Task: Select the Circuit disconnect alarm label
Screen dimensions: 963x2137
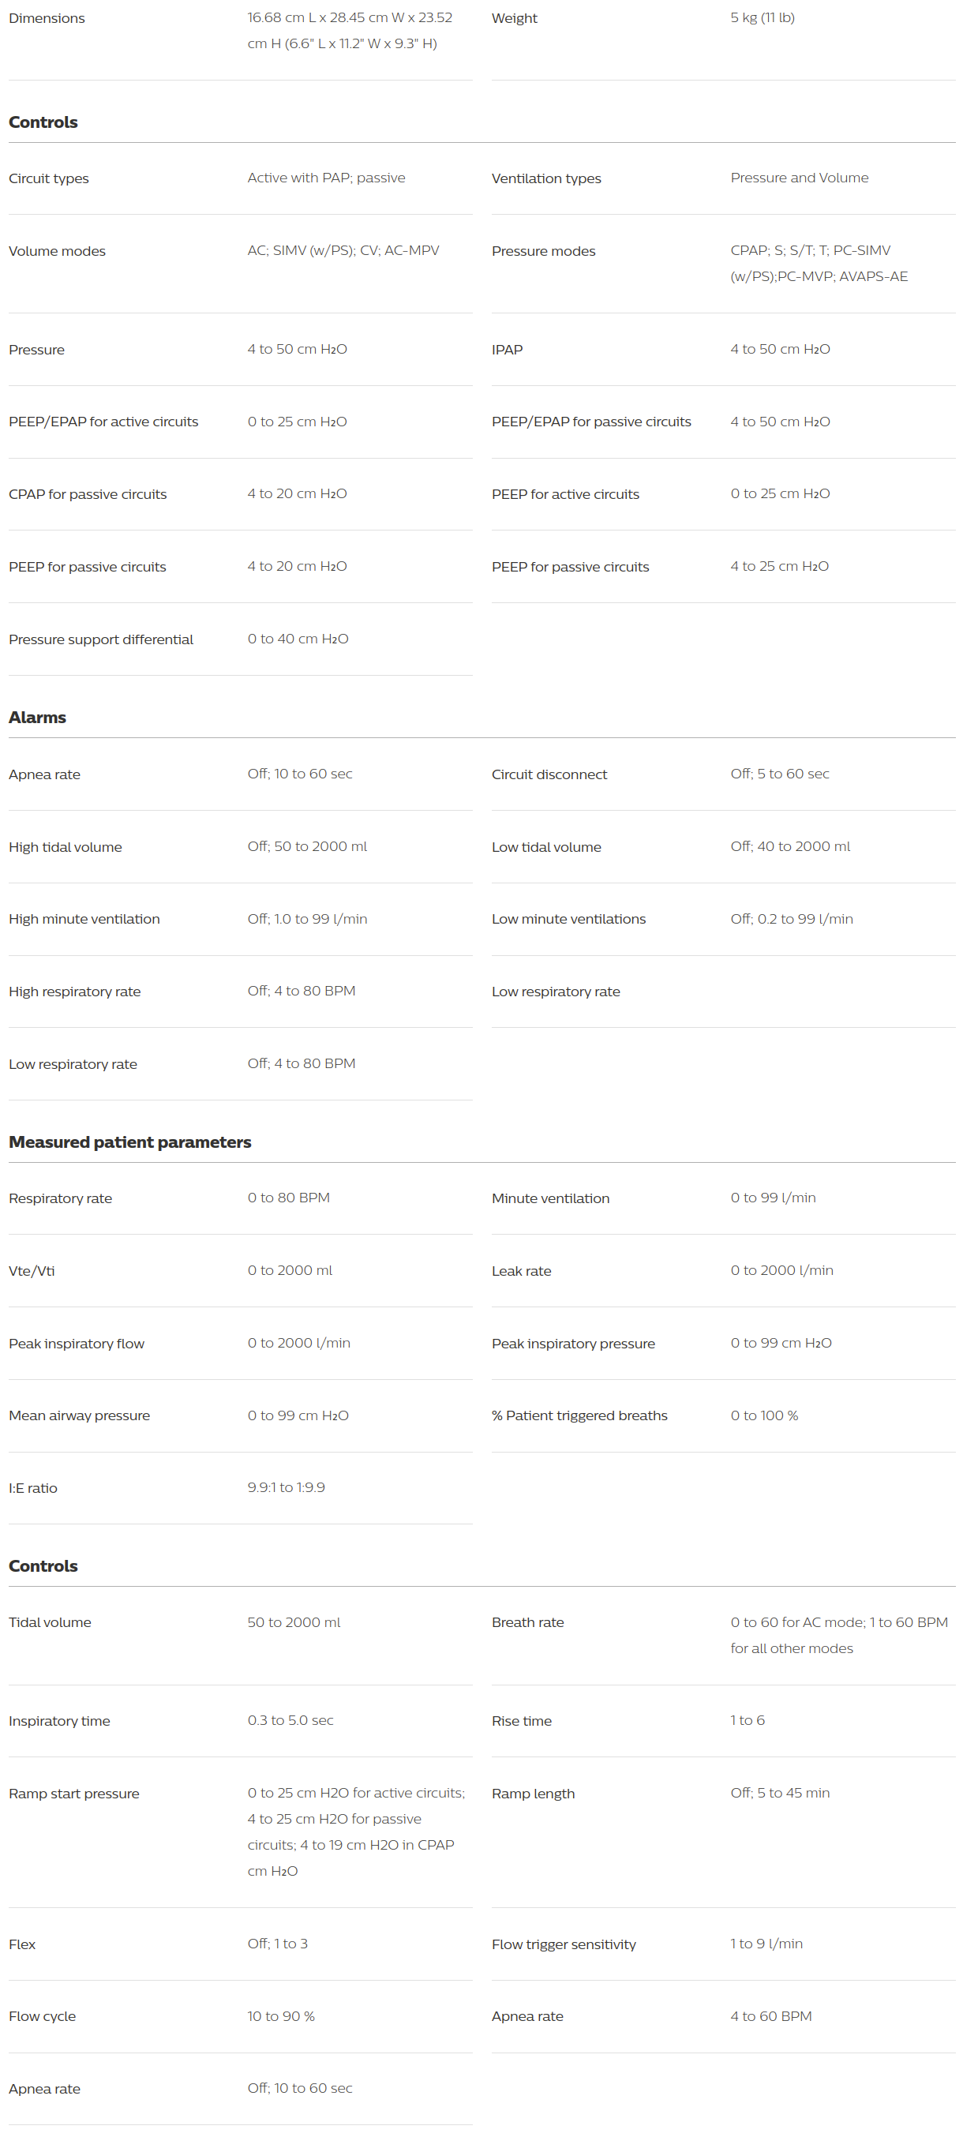Action: coord(549,774)
